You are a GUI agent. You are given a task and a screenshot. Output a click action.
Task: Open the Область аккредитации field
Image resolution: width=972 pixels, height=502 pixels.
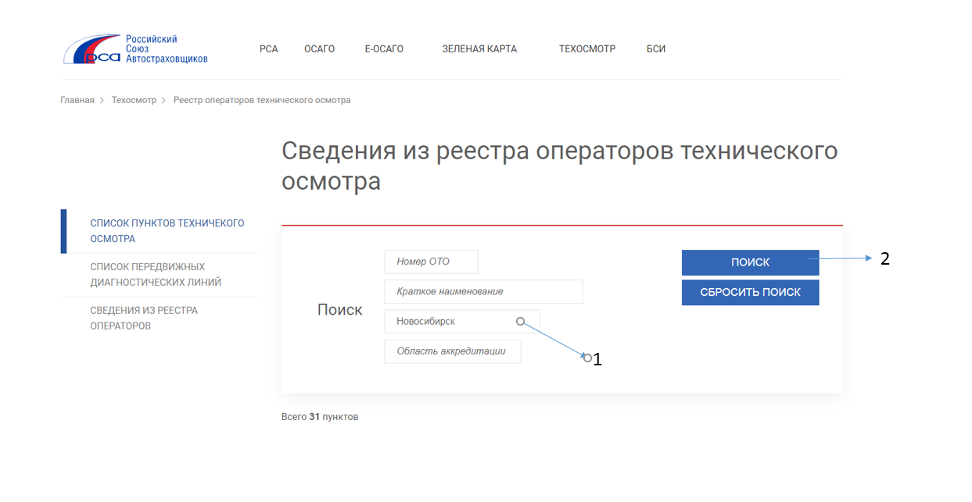tap(452, 351)
